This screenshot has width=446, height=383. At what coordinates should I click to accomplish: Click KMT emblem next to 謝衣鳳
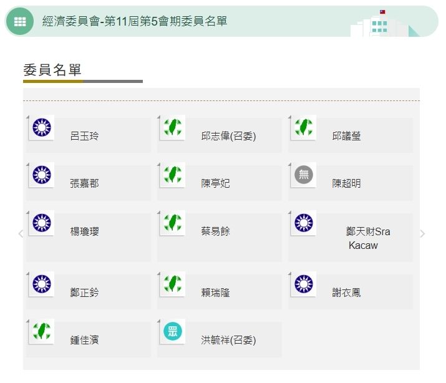pyautogui.click(x=304, y=284)
